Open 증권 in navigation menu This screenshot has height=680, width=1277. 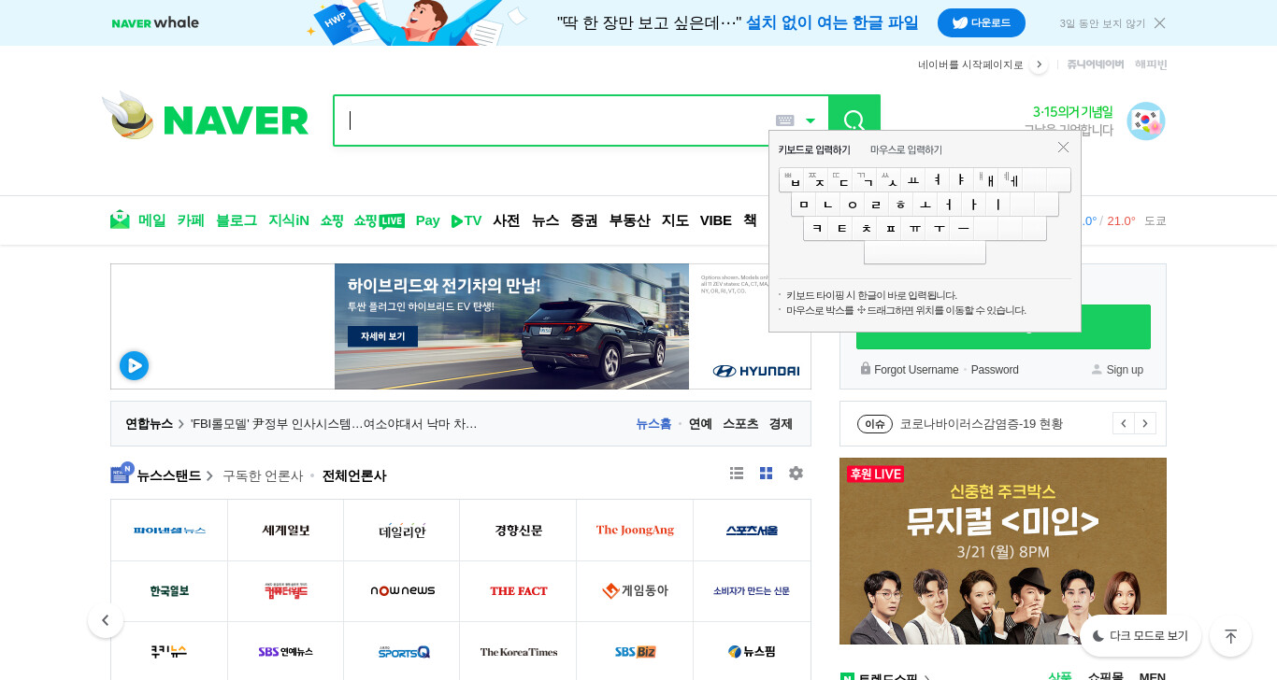[584, 220]
